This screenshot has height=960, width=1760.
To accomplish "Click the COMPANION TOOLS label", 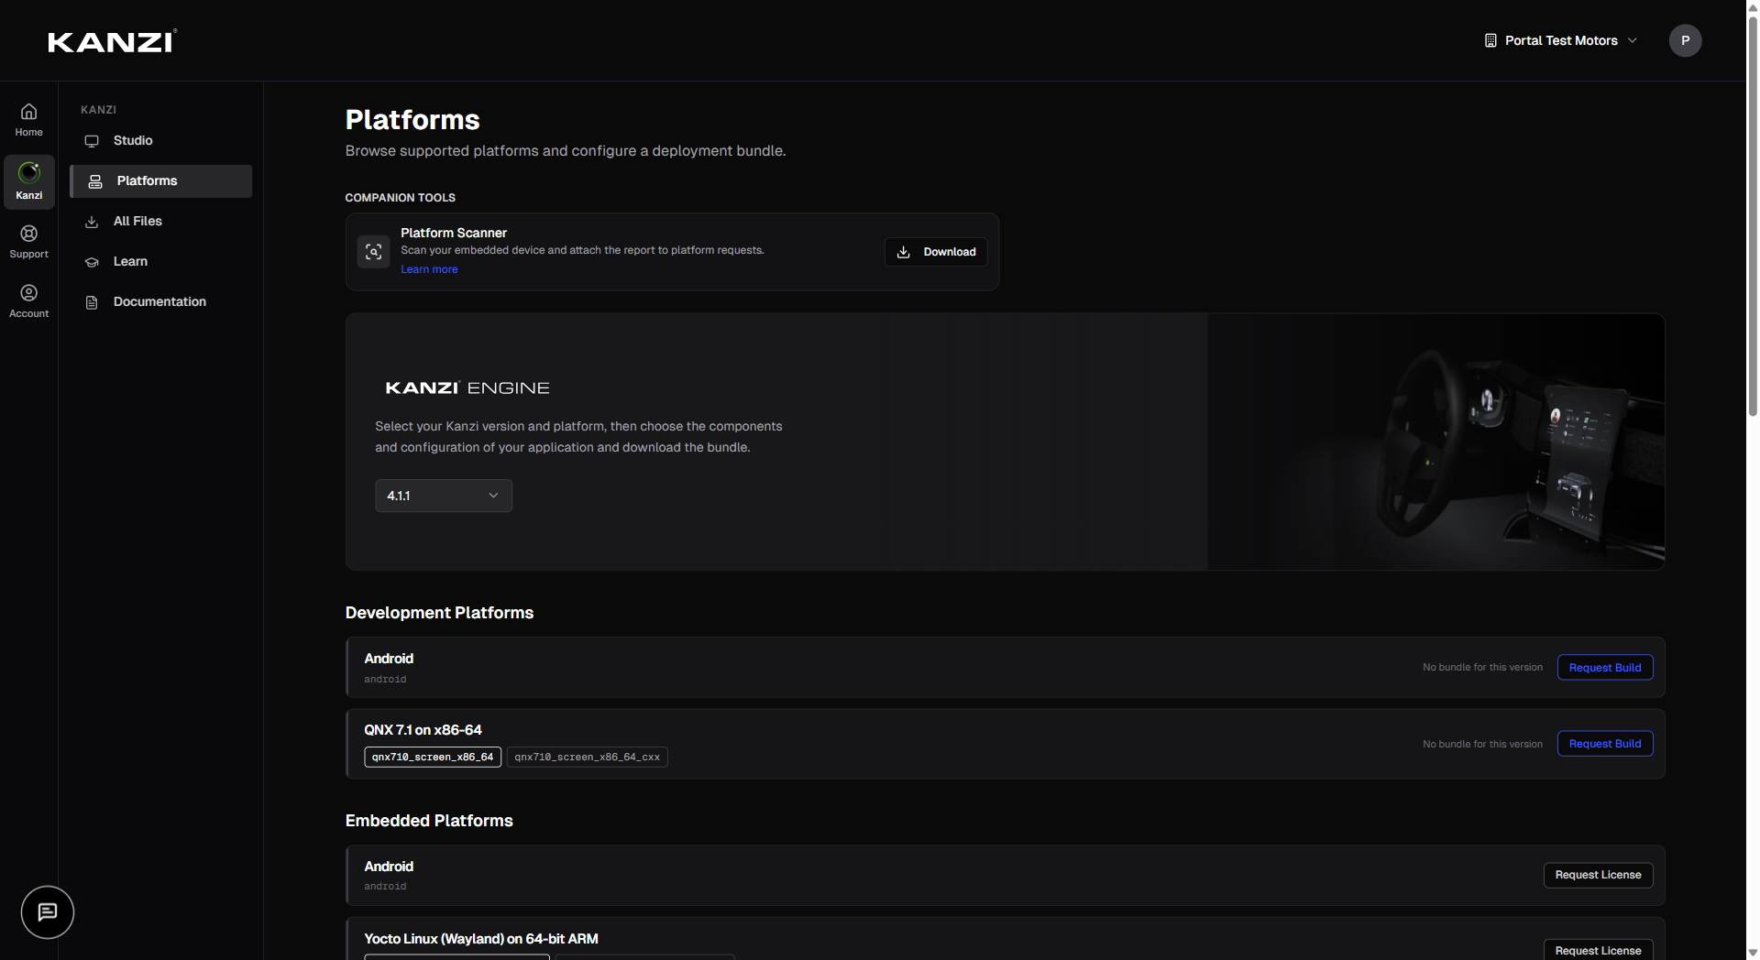I will tap(400, 198).
